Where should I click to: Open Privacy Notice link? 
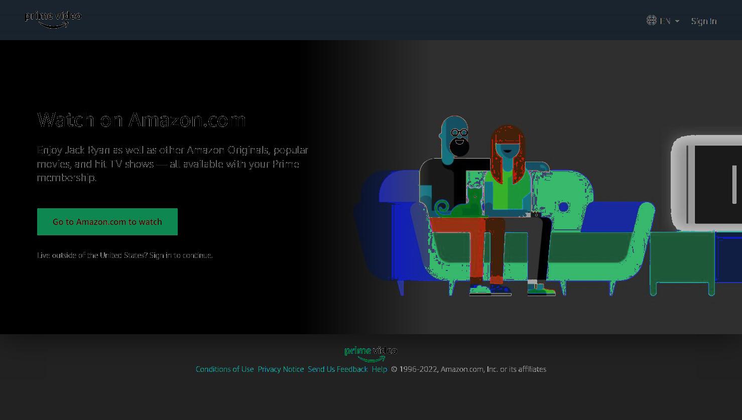[281, 369]
